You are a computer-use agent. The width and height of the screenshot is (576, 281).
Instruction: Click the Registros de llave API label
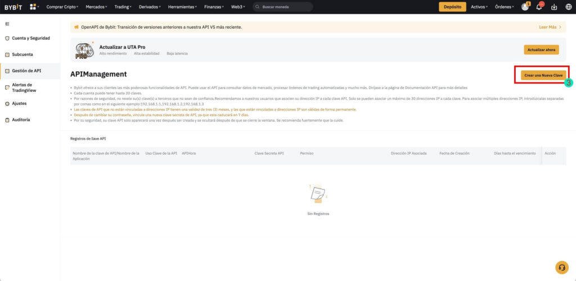coord(88,139)
